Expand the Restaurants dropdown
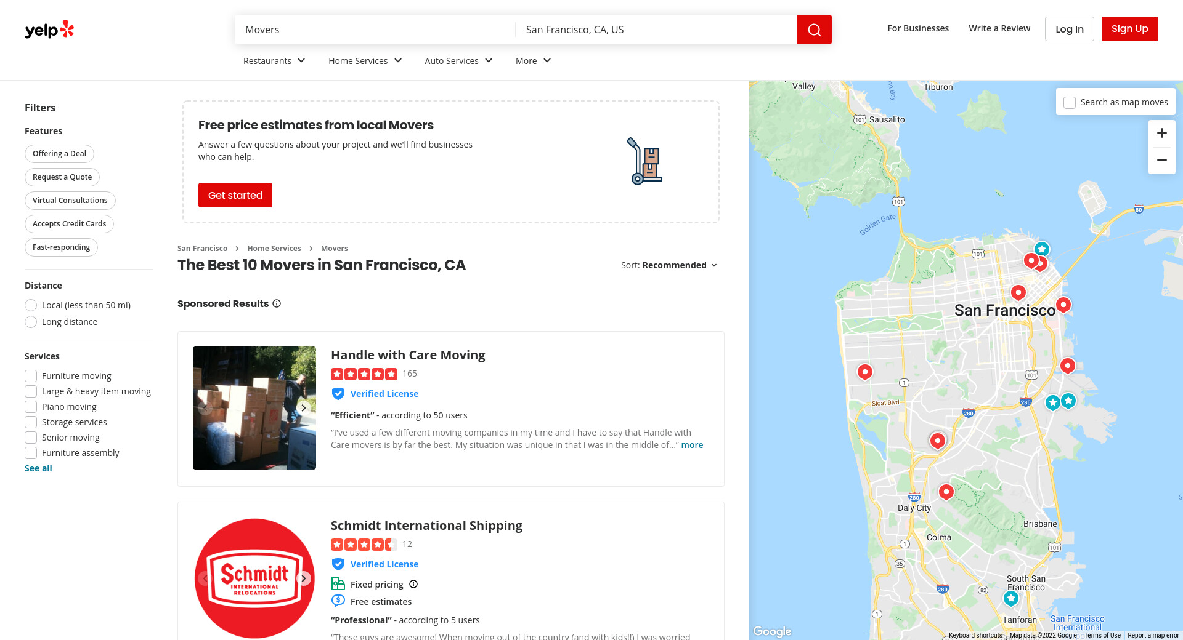The height and width of the screenshot is (640, 1183). point(274,61)
